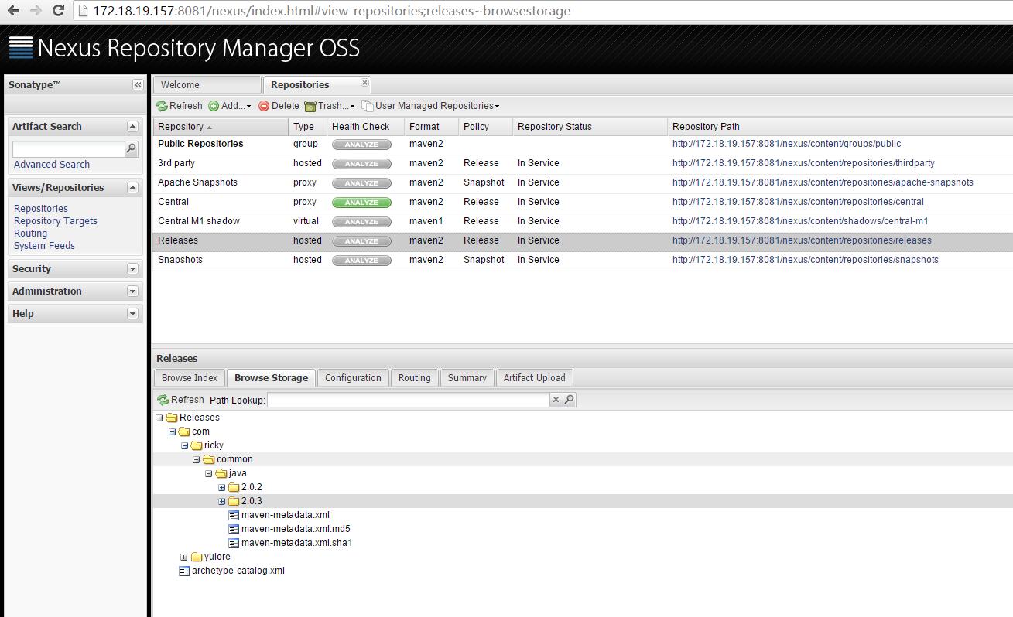Expand the 2.0.2 version folder

pyautogui.click(x=221, y=487)
